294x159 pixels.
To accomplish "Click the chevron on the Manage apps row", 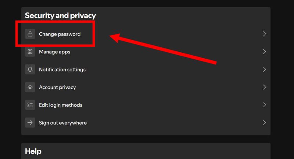I will tap(264, 52).
